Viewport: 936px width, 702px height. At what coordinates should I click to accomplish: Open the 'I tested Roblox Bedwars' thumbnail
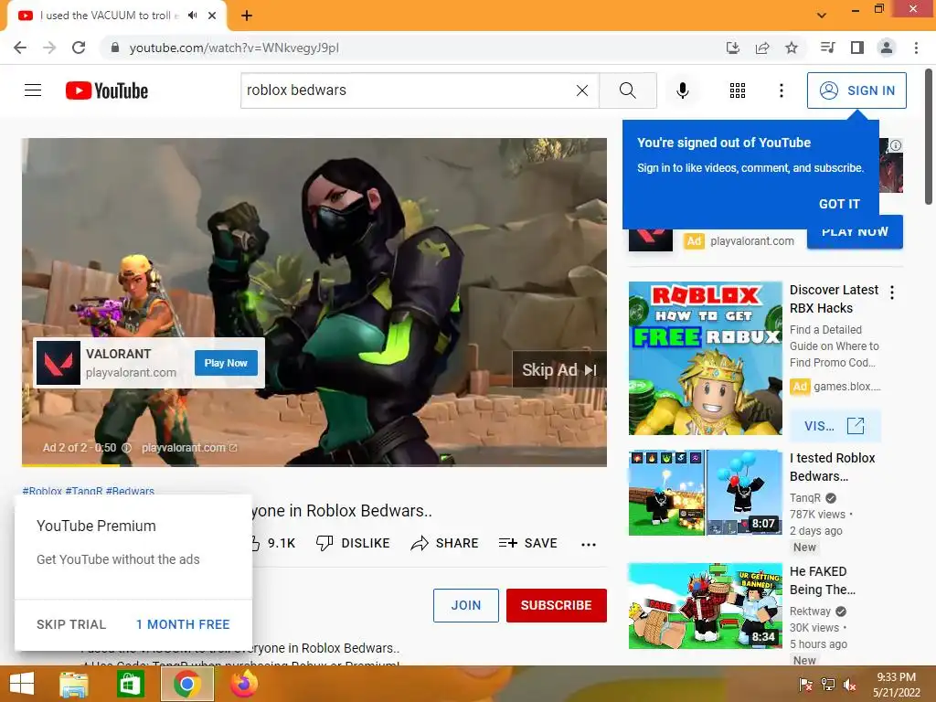point(705,493)
